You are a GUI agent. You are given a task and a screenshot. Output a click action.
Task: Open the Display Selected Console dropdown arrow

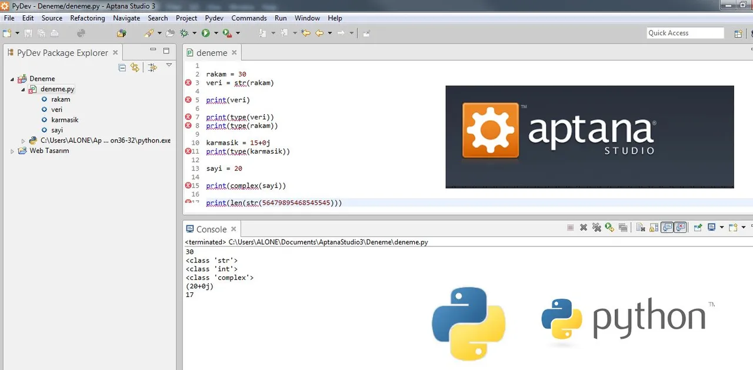point(722,227)
